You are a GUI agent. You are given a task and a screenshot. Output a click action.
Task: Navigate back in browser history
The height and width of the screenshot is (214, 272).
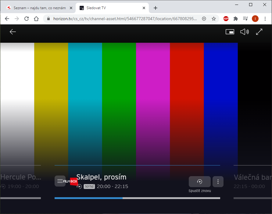click(7, 19)
